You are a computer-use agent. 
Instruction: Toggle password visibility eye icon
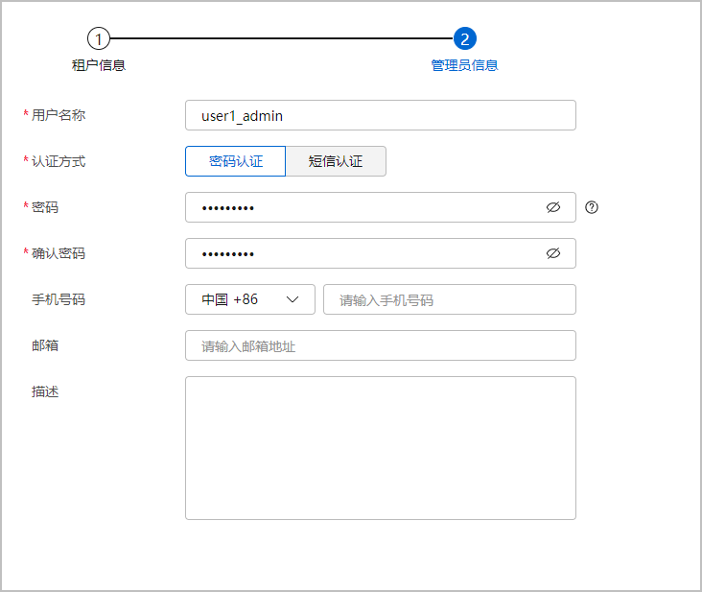553,207
